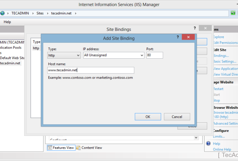This screenshot has height=161, width=238.
Task: Expand the Configuration dropdown behind the dialog
Action: click(196, 138)
